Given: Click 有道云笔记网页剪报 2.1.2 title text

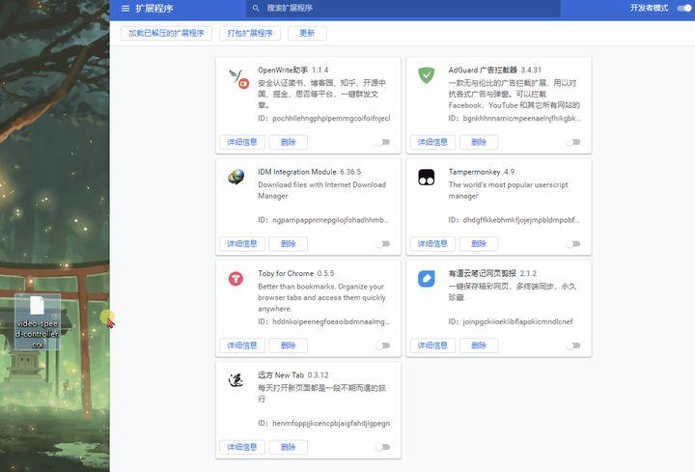Looking at the screenshot, I should (x=492, y=273).
